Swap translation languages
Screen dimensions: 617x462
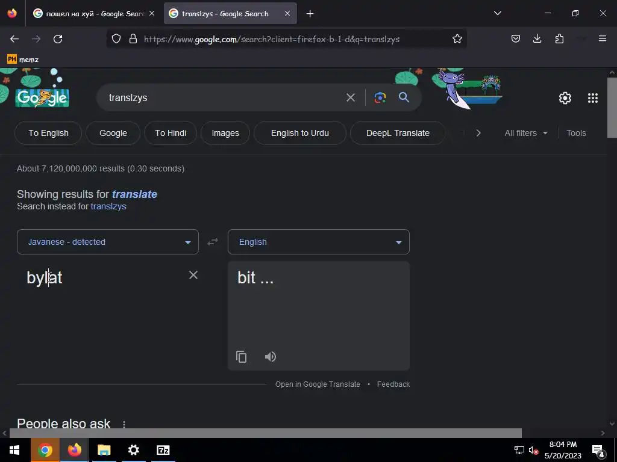point(213,242)
